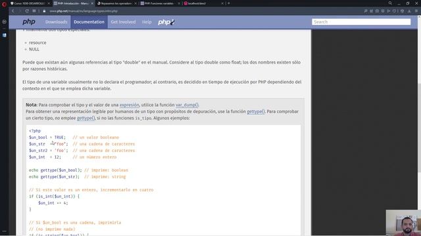Open the circular sidebar icon at top
This screenshot has width=421, height=236.
pyautogui.click(x=5, y=22)
